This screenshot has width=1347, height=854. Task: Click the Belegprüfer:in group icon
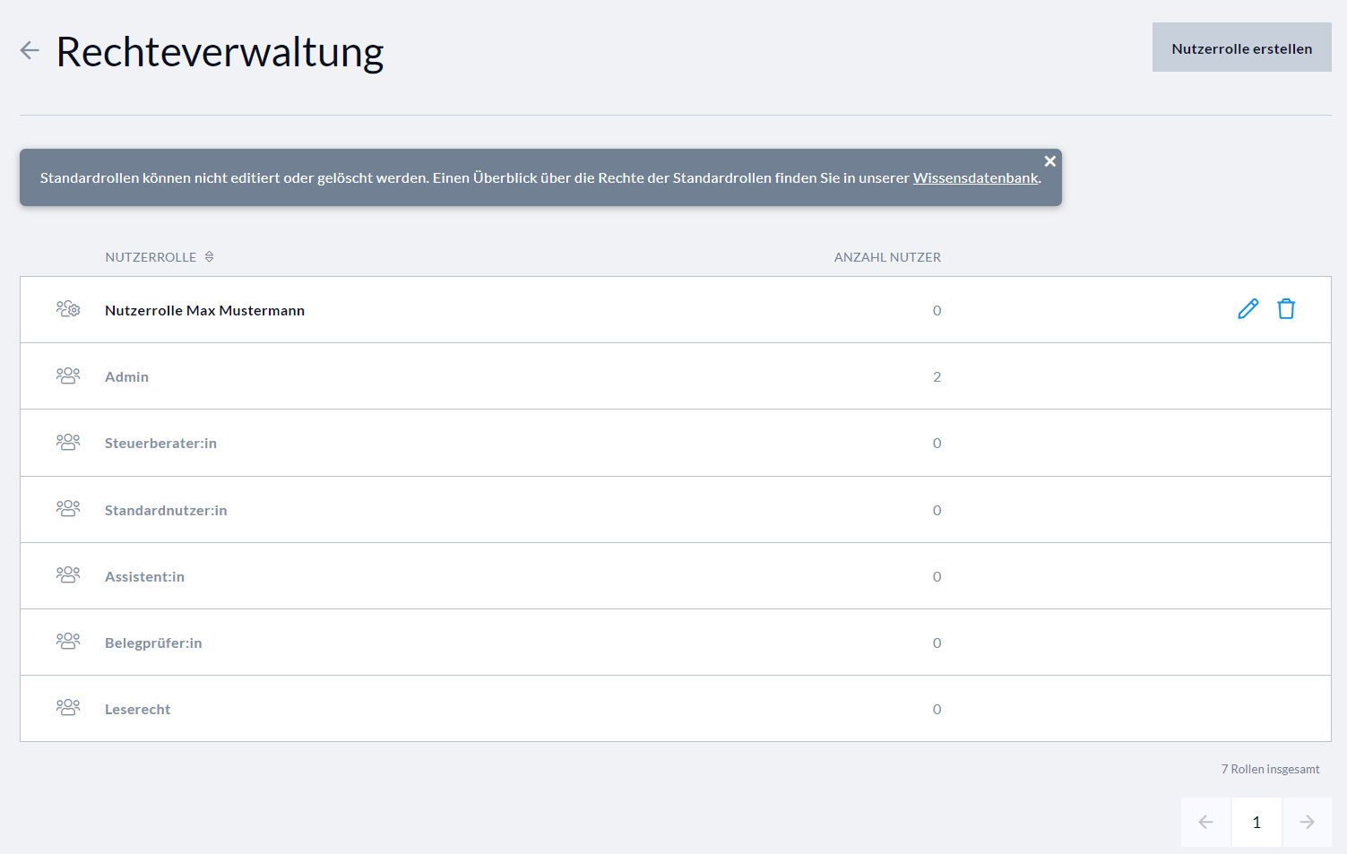click(x=68, y=642)
